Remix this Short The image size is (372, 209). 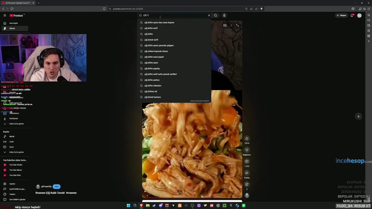pyautogui.click(x=247, y=184)
